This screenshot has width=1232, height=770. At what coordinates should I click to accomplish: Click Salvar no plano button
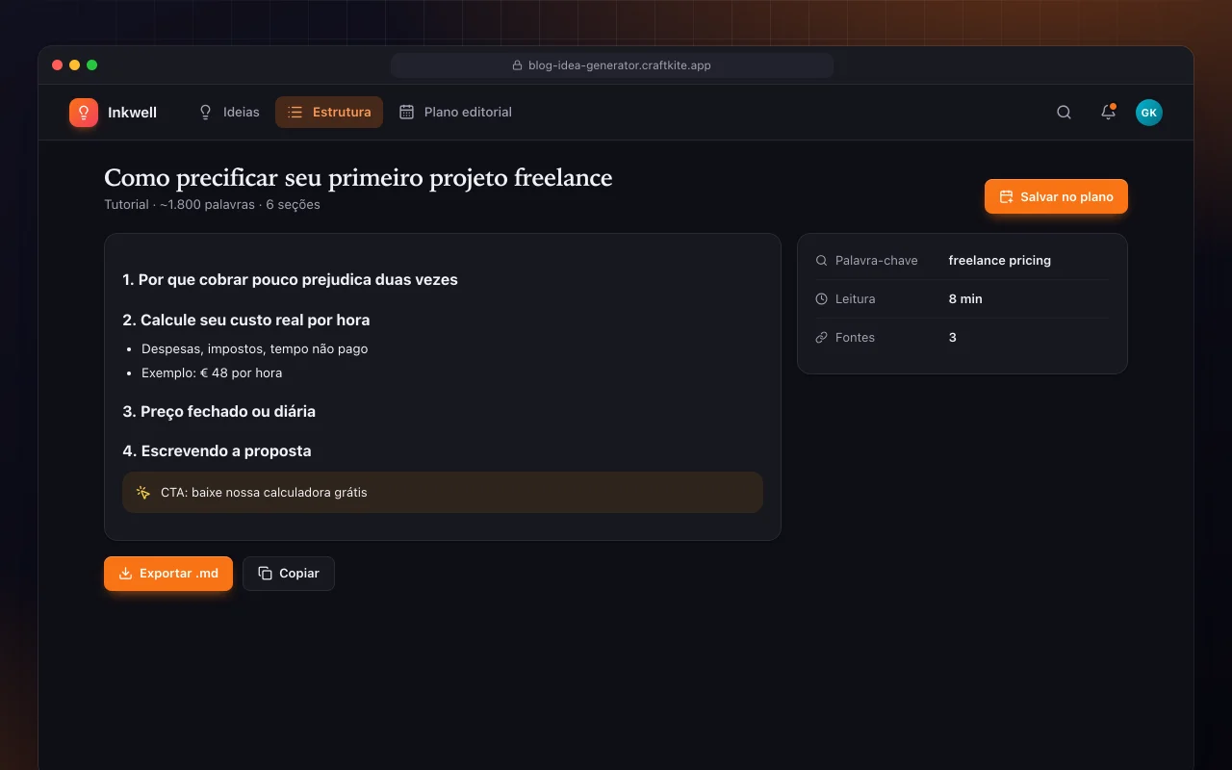tap(1056, 196)
